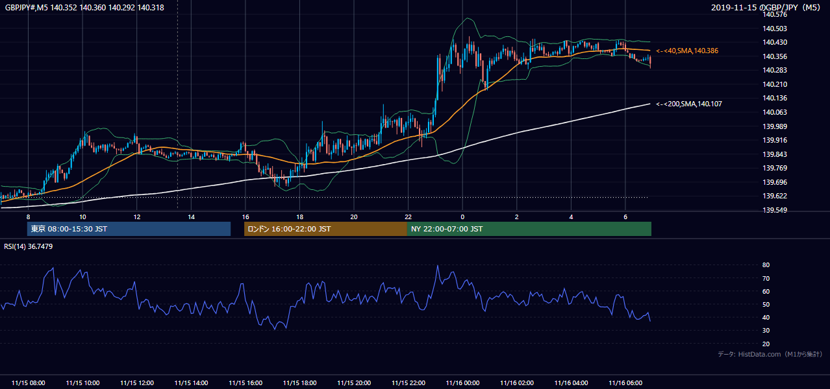This screenshot has height=389, width=830.
Task: Click price axis value 139.843
Action: click(775, 154)
